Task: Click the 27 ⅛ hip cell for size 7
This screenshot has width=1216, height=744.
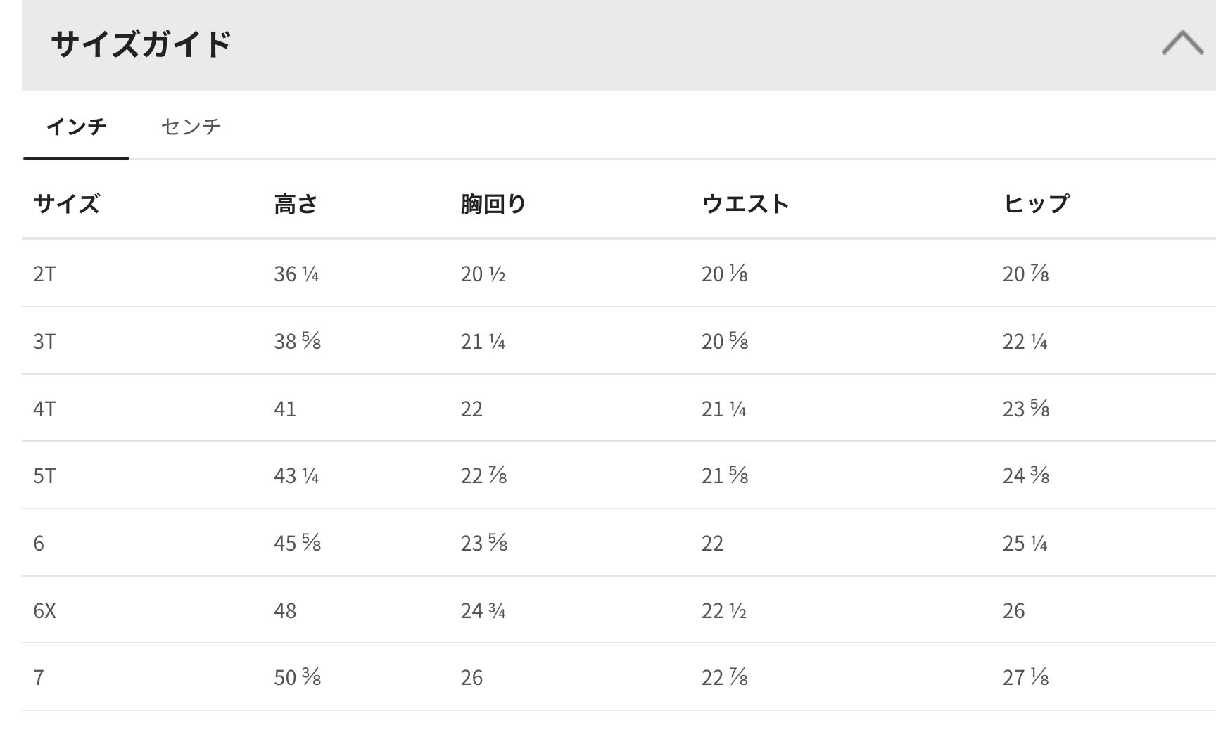Action: (x=1026, y=677)
